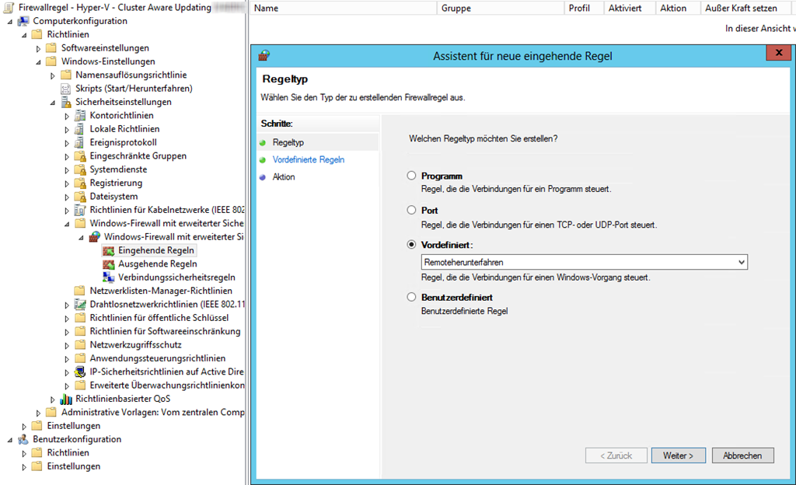Select the Programm rule type radio button

click(411, 176)
